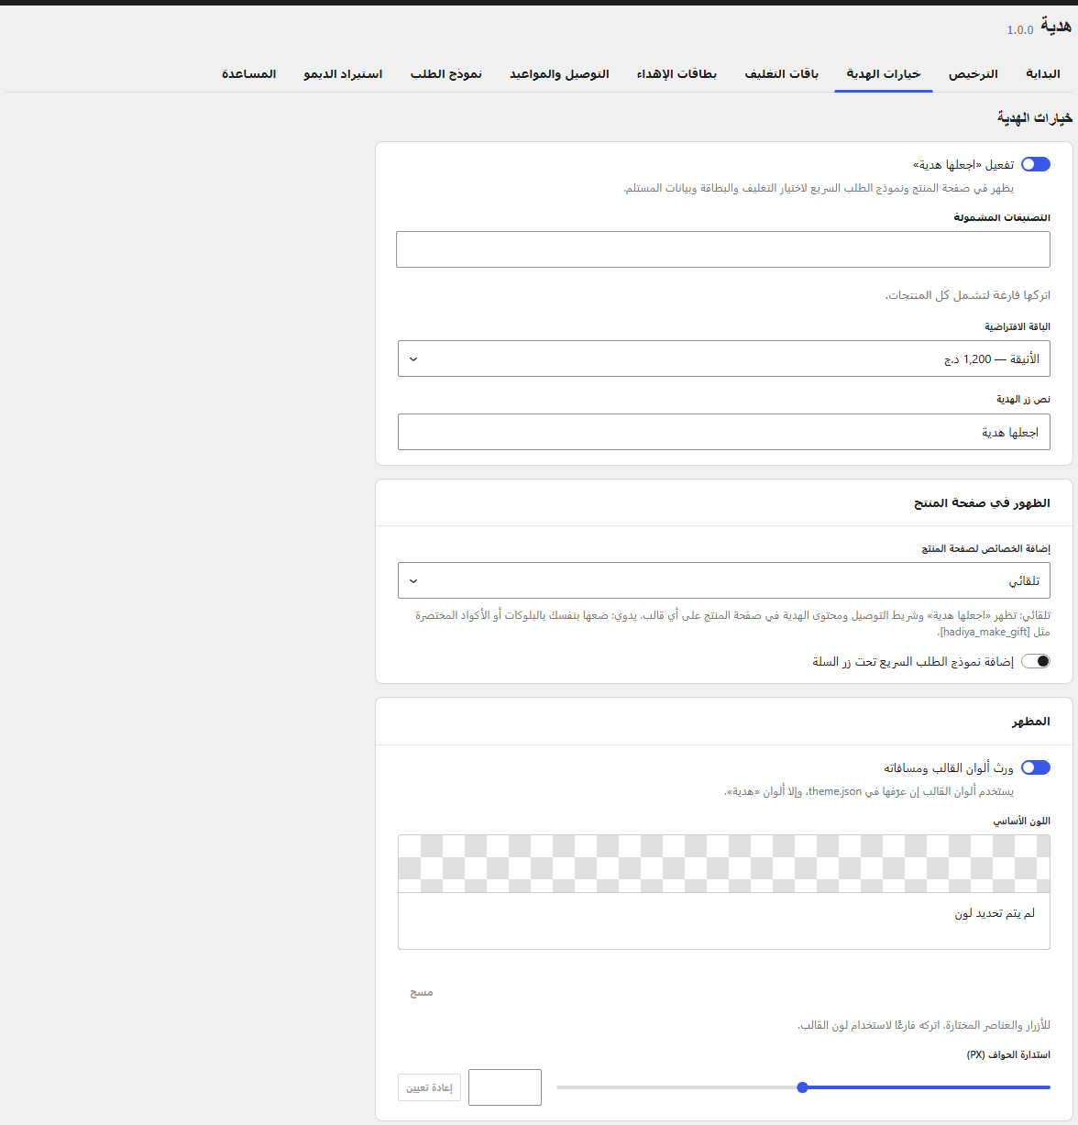1078x1125 pixels.
Task: Toggle إضافة نموذج الطلب السريع switch
Action: point(1036,661)
